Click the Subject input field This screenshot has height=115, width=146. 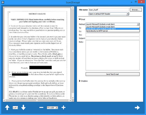click(112, 38)
